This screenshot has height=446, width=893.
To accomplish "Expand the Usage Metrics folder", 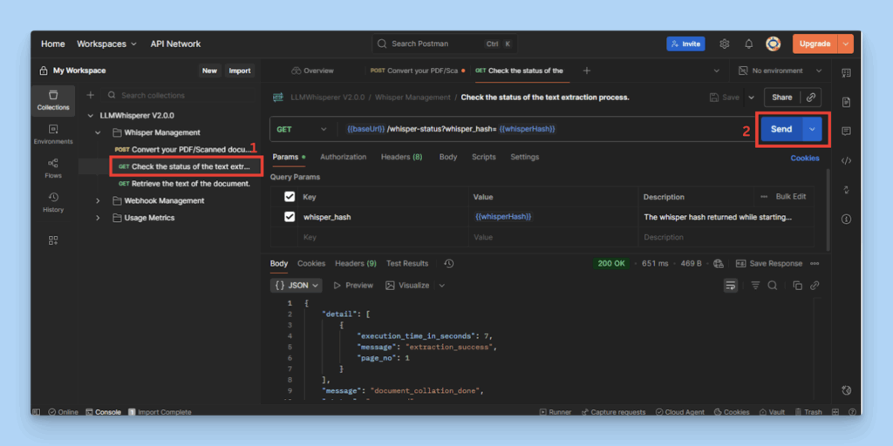I will pyautogui.click(x=98, y=218).
